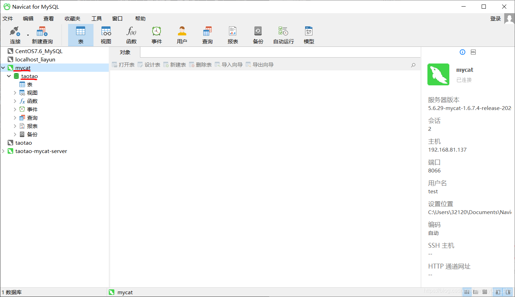Click the 导出向导 button

coord(260,65)
